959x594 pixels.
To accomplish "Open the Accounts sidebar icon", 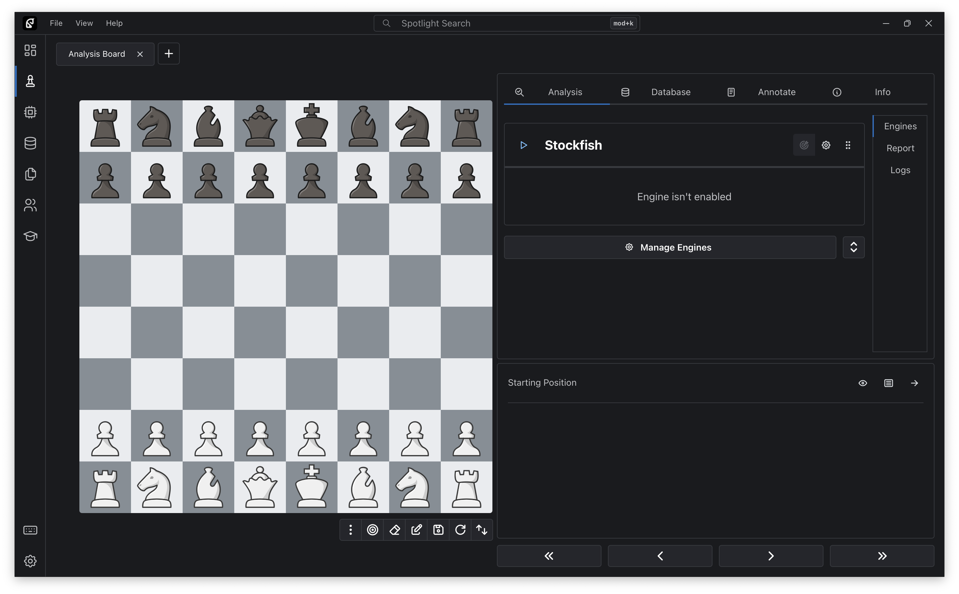I will coord(30,205).
